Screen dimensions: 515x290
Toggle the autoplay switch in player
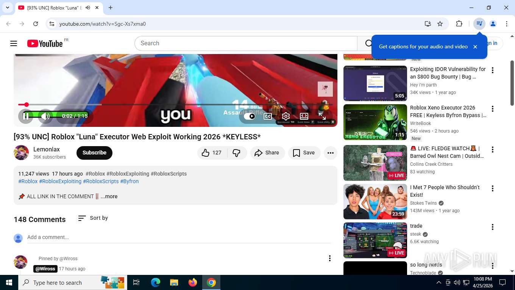coord(250,116)
